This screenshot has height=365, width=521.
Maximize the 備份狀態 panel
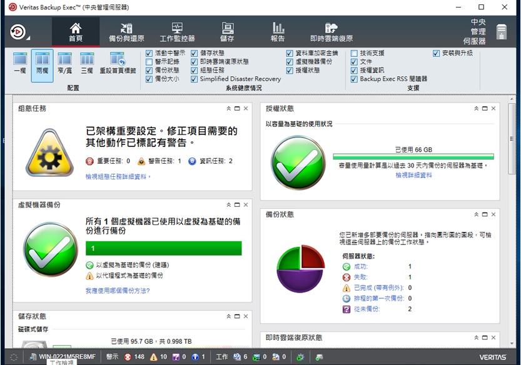point(485,214)
